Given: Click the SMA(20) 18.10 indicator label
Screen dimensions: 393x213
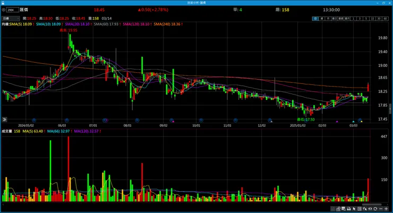Looking at the screenshot, I should [77, 24].
